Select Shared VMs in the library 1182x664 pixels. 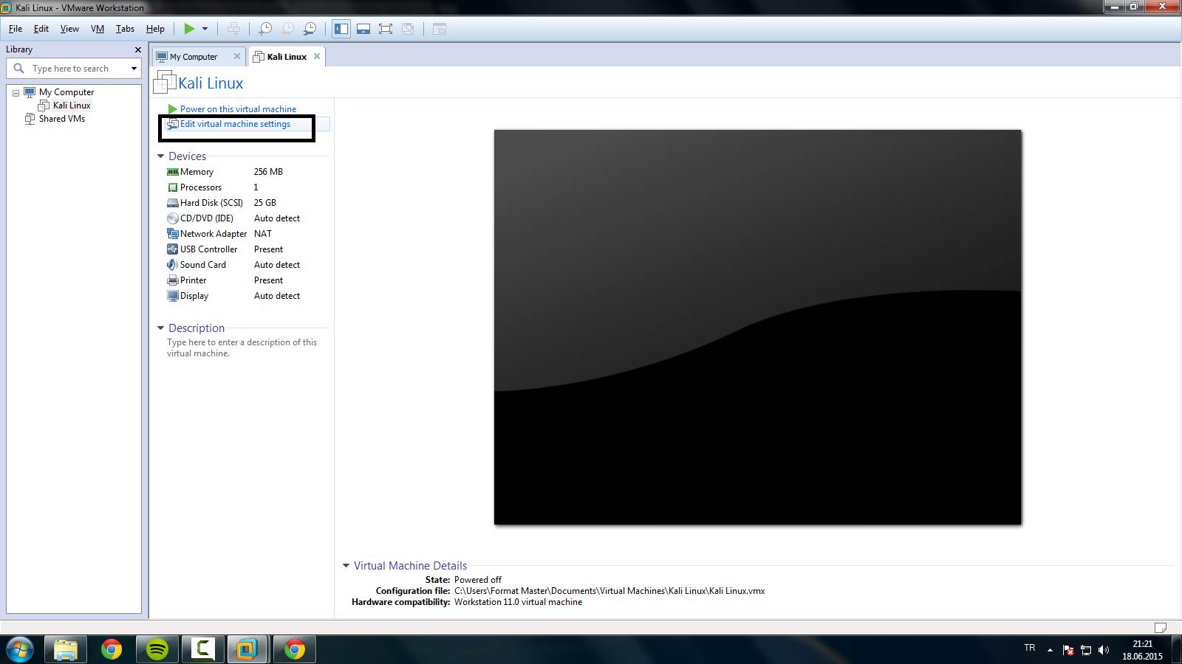62,119
